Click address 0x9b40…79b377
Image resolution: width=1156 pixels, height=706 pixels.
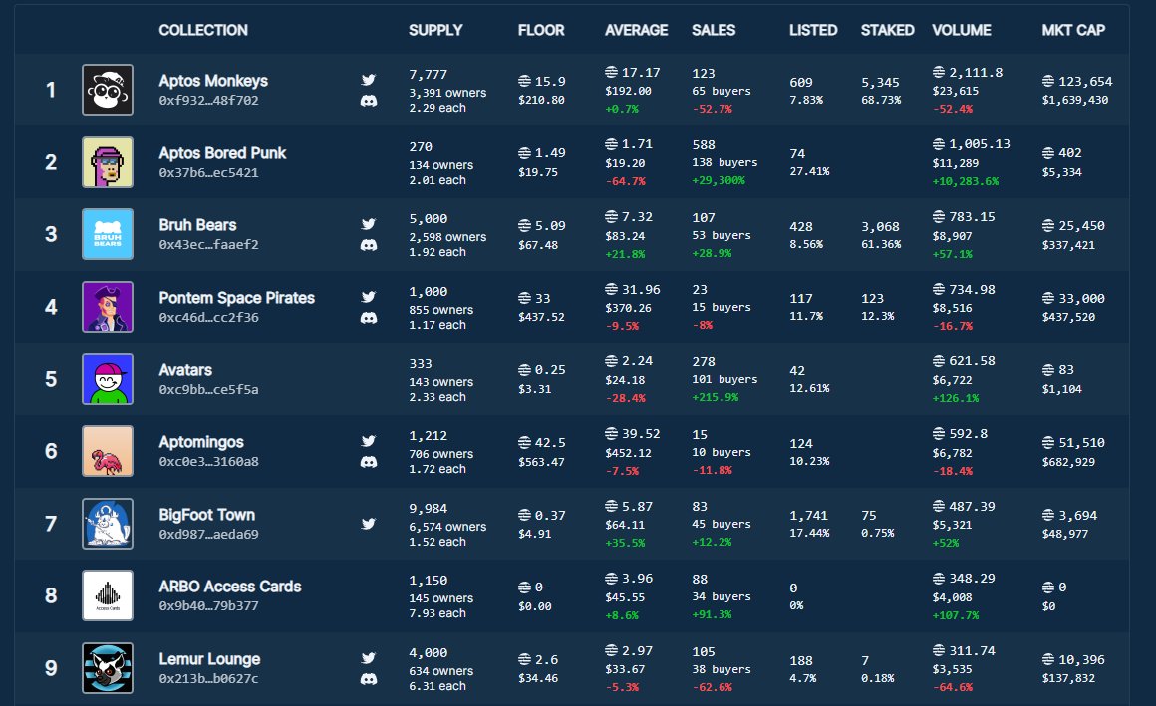pos(208,606)
